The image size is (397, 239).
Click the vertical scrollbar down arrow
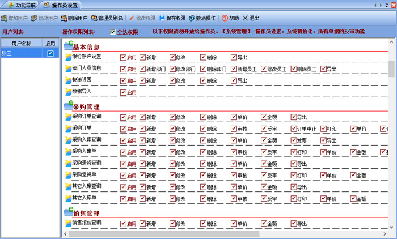(391, 226)
